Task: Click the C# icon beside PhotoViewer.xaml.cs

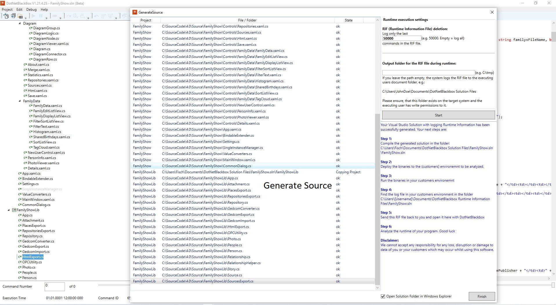Action: 25,163
